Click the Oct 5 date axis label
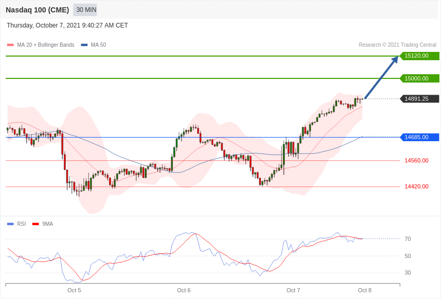Viewport: 441px width, 299px height. (x=74, y=290)
